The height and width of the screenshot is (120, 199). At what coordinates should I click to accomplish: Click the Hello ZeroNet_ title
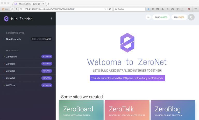coord(22,19)
